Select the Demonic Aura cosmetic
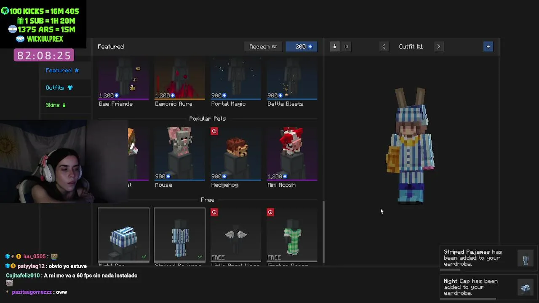 point(179,83)
